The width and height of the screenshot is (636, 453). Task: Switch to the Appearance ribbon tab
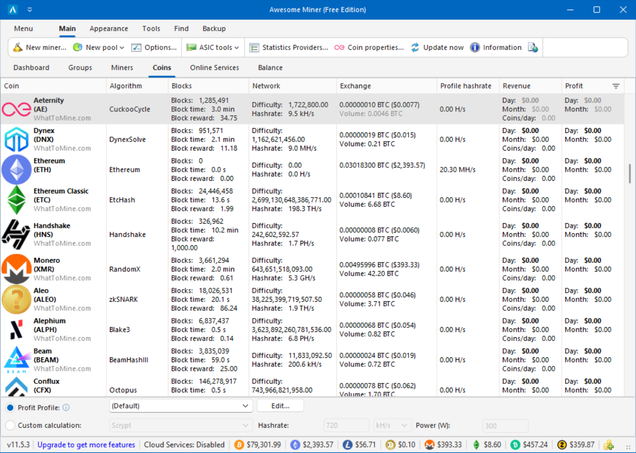click(x=108, y=29)
